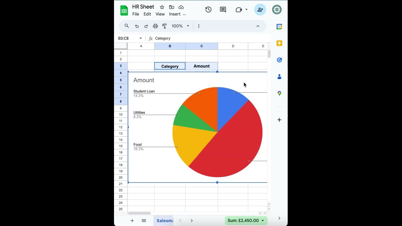This screenshot has width=402, height=226.
Task: Open the Sum: £2,450.00 dropdown
Action: pyautogui.click(x=246, y=221)
